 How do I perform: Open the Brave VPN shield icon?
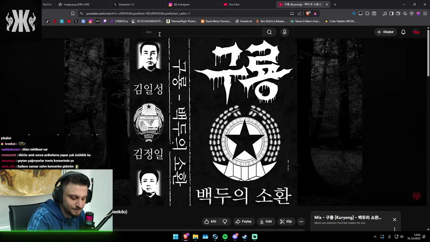412,13
